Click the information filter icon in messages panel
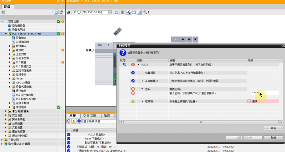The height and width of the screenshot is (152, 285). (79, 121)
